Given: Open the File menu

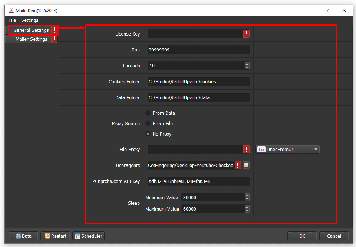Looking at the screenshot, I should click(x=12, y=20).
